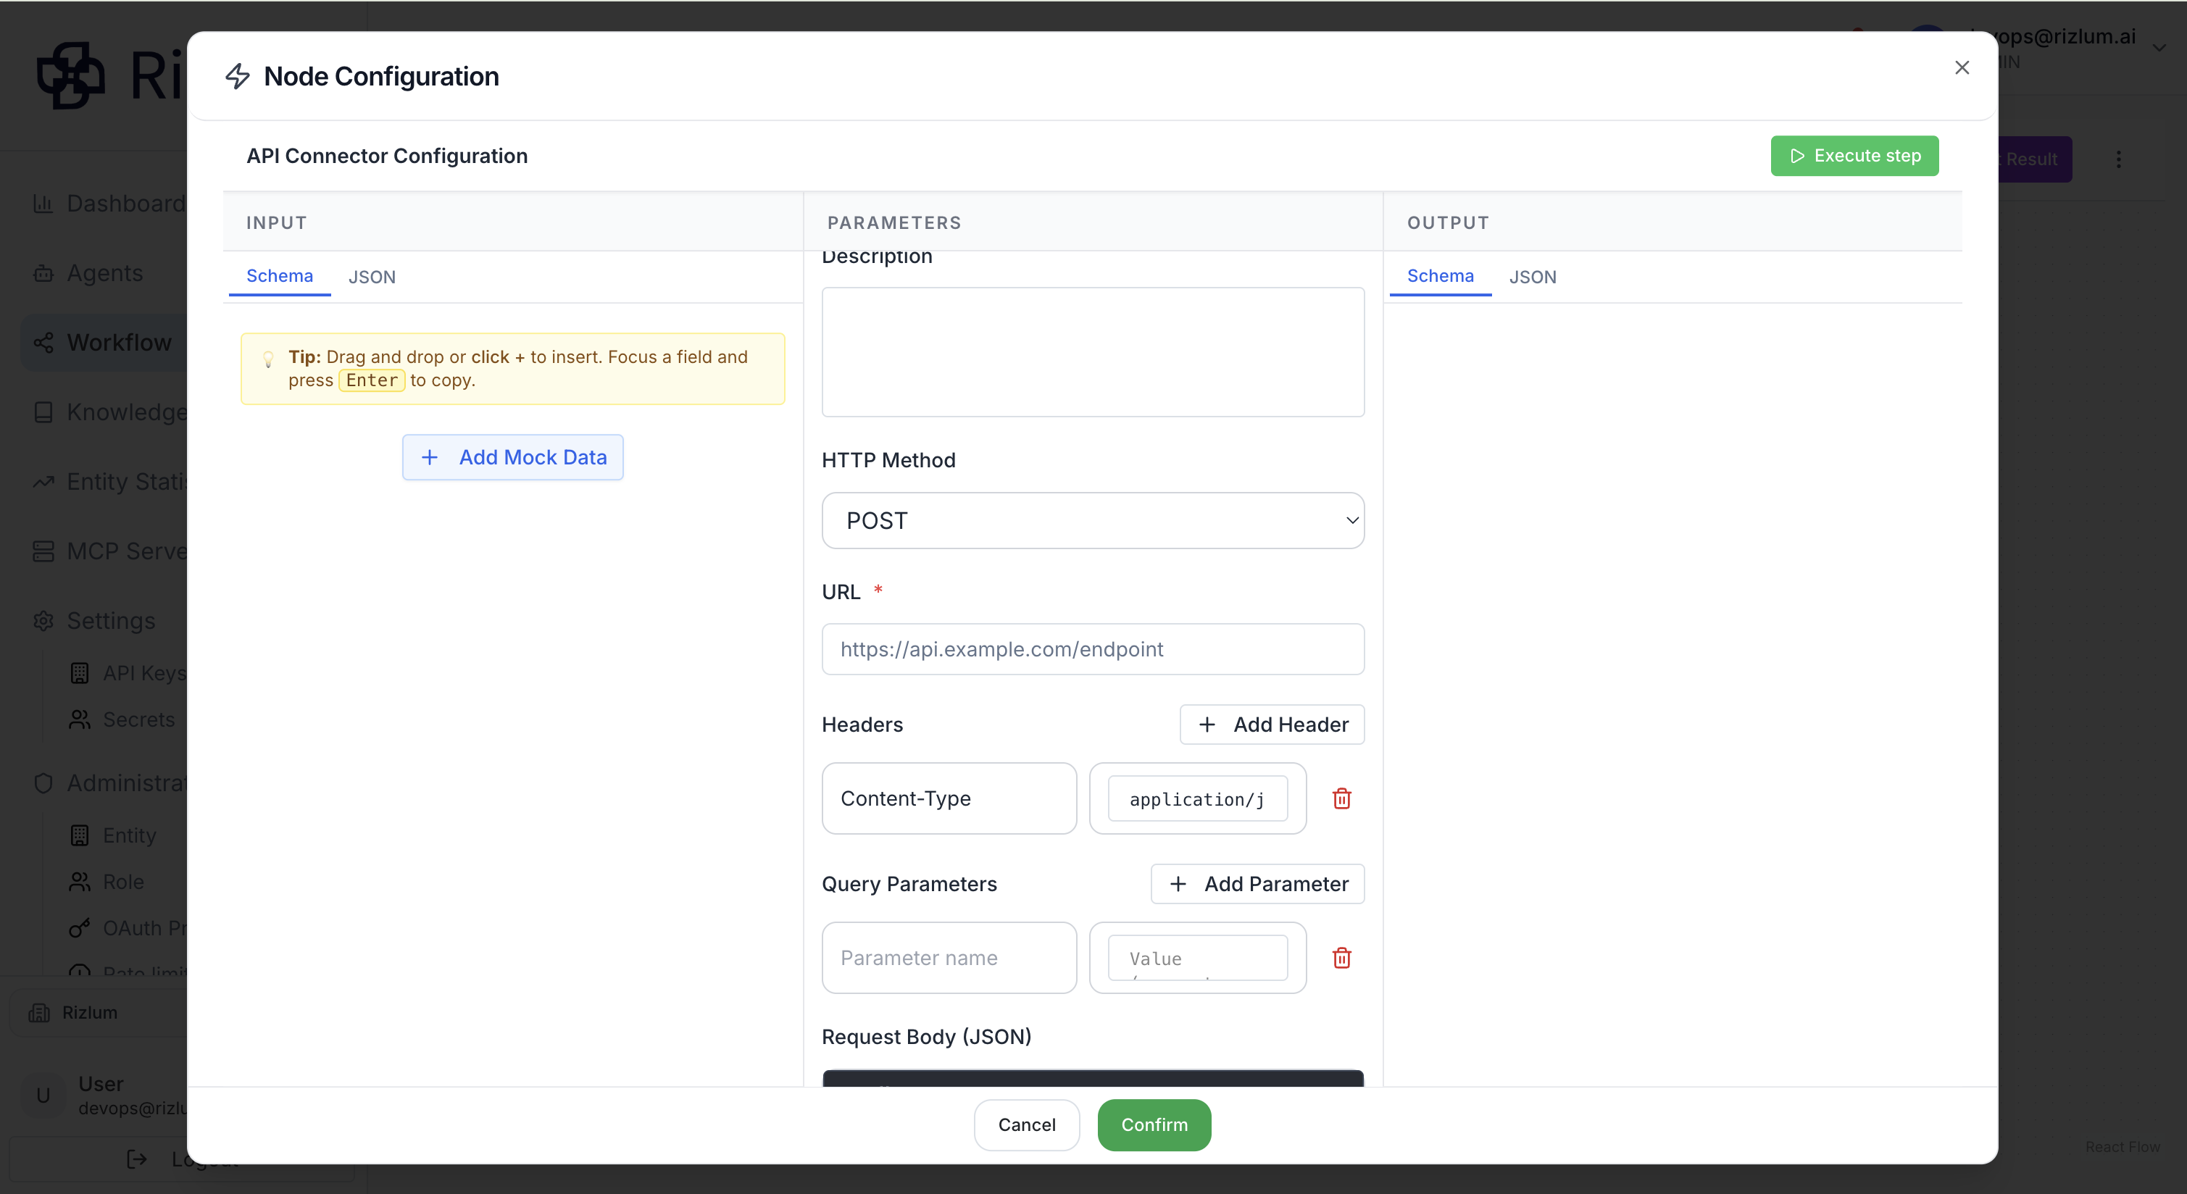Click the User avatar in the sidebar
The width and height of the screenshot is (2187, 1194).
(x=43, y=1095)
